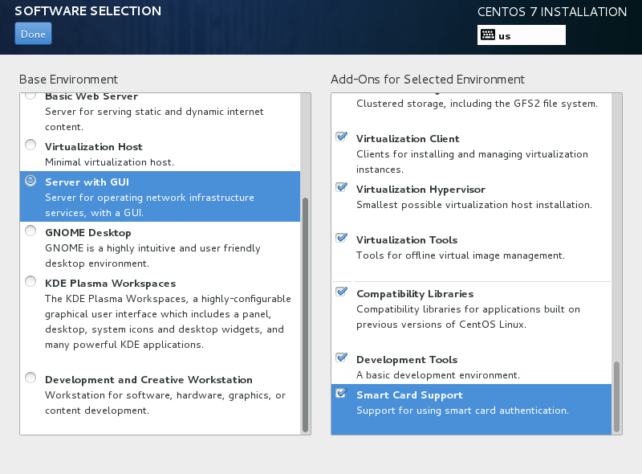Image resolution: width=642 pixels, height=474 pixels.
Task: Toggle the Virtualization Hypervisor checkbox
Action: pyautogui.click(x=341, y=188)
